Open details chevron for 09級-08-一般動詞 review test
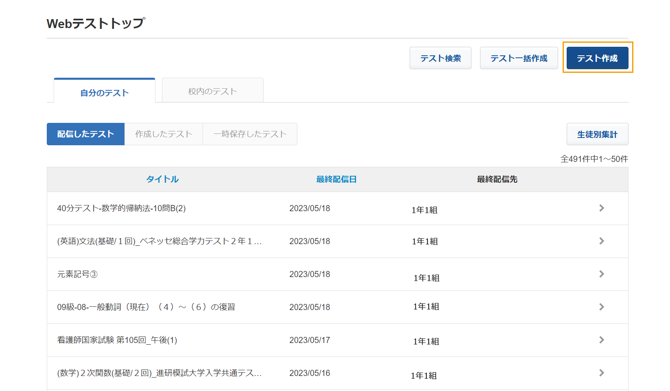Image resolution: width=670 pixels, height=391 pixels. coord(602,307)
